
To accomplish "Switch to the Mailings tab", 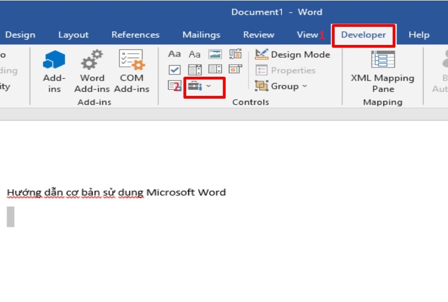I will (x=202, y=35).
